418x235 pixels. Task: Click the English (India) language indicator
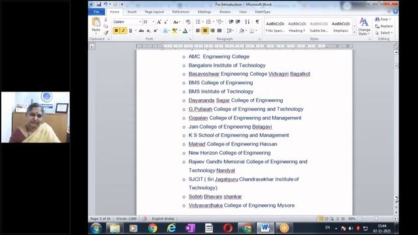163,219
